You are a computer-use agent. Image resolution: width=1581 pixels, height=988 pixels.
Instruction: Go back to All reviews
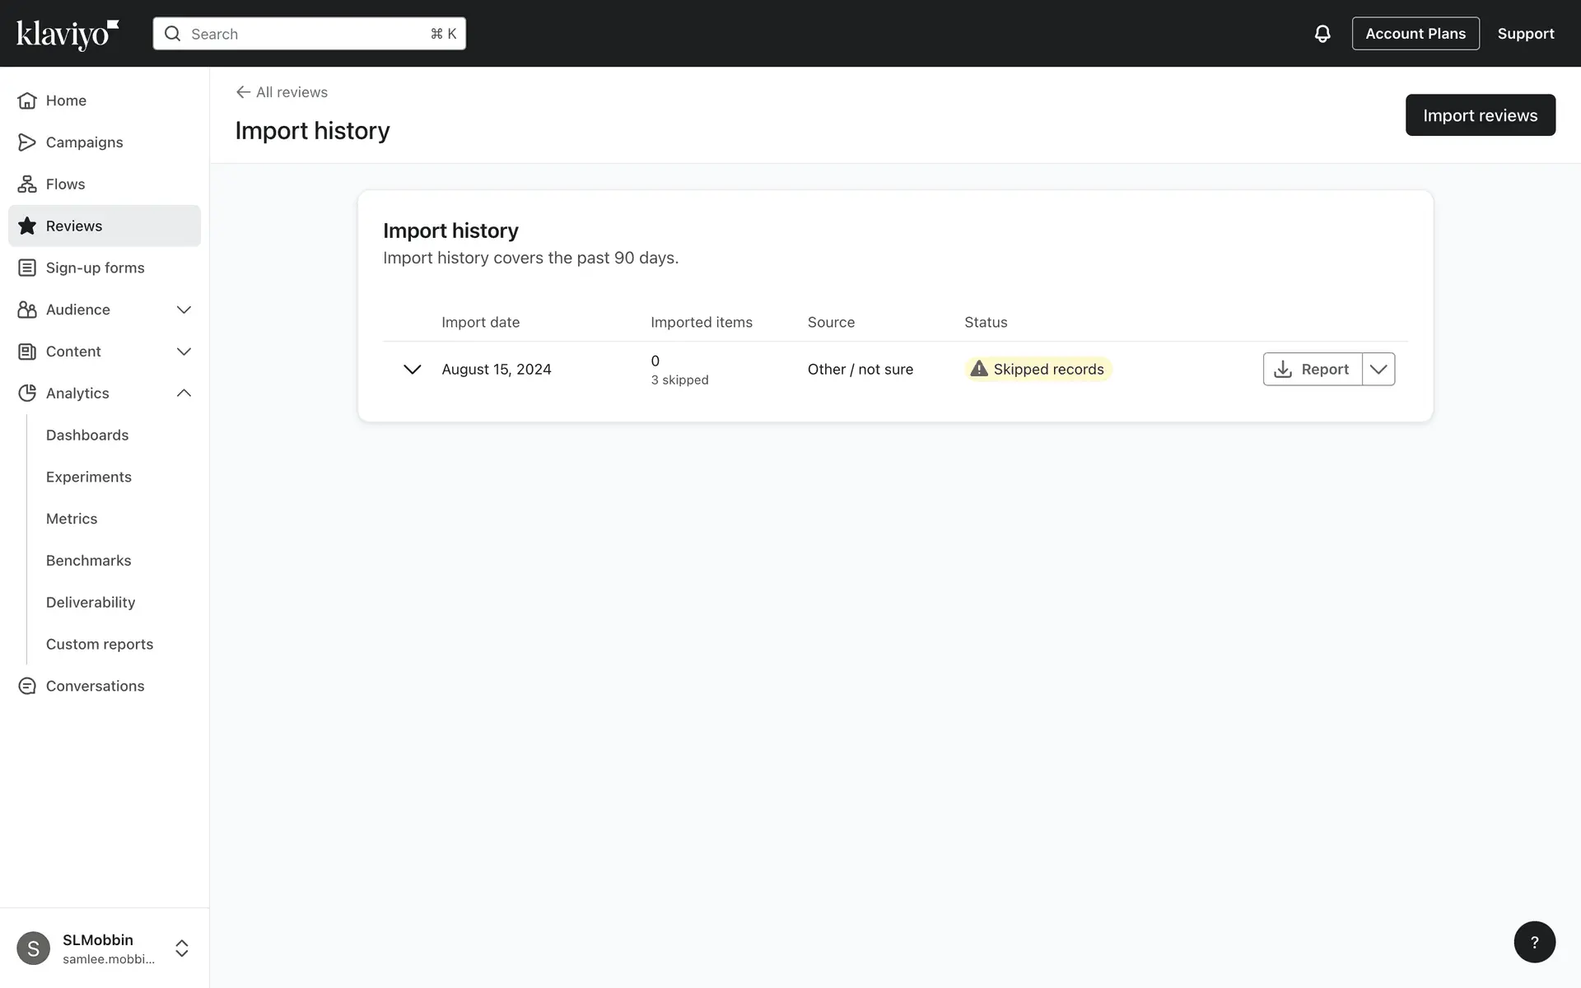pyautogui.click(x=282, y=92)
